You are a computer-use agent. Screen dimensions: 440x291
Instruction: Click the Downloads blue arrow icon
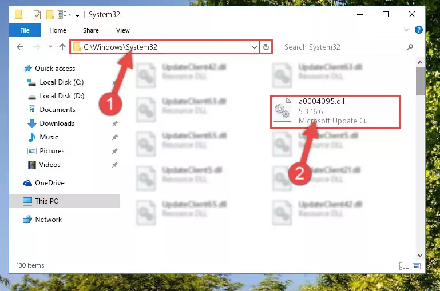[31, 123]
